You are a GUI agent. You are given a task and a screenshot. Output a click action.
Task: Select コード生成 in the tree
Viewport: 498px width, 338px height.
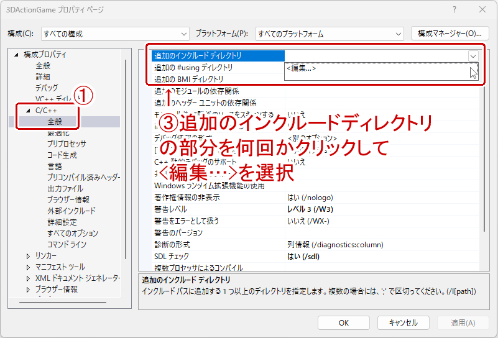pyautogui.click(x=62, y=155)
